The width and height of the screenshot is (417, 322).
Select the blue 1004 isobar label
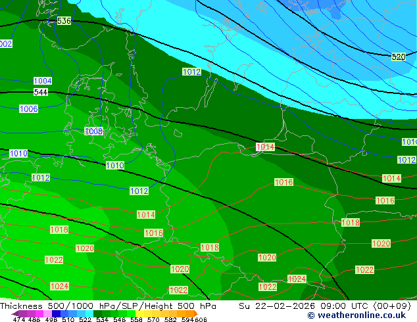point(43,81)
